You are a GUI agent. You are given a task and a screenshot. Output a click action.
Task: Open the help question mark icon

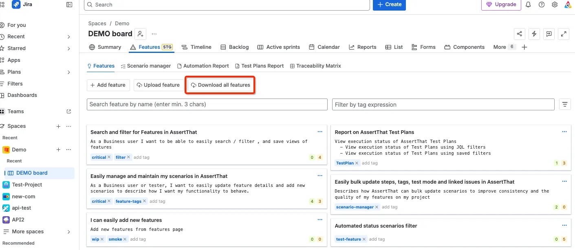coord(542,4)
